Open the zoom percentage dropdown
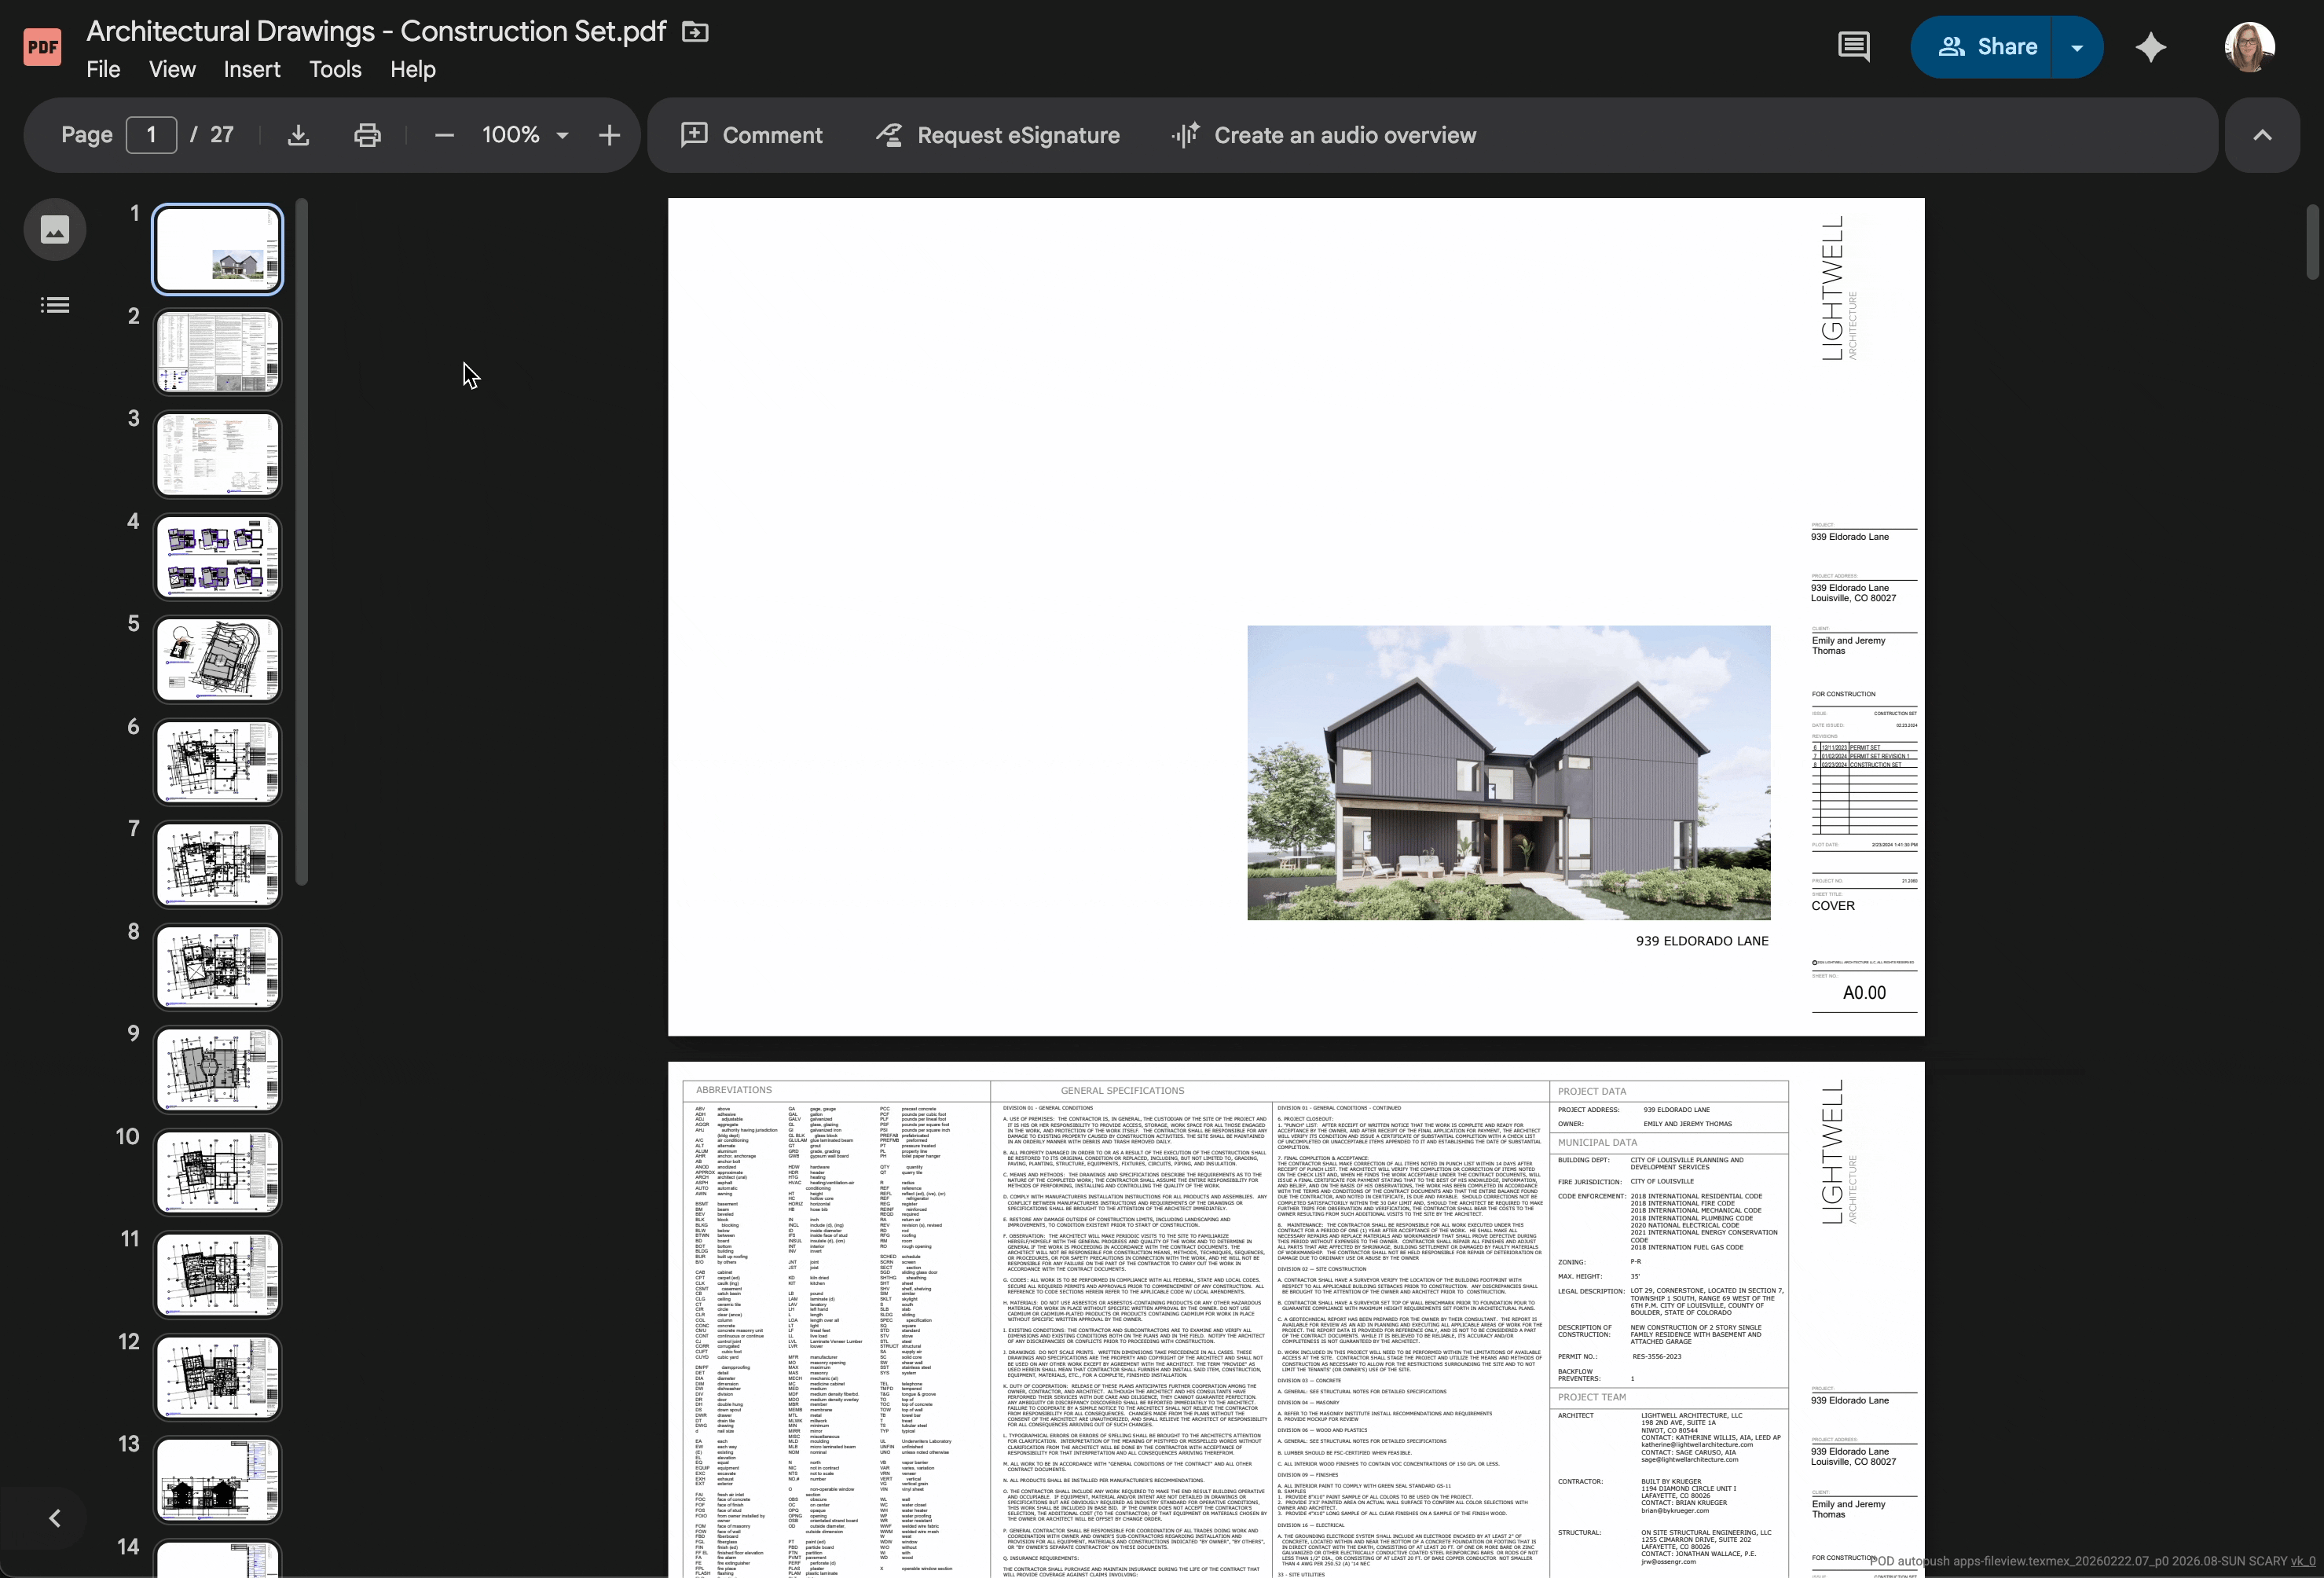The height and width of the screenshot is (1578, 2324). 524,135
